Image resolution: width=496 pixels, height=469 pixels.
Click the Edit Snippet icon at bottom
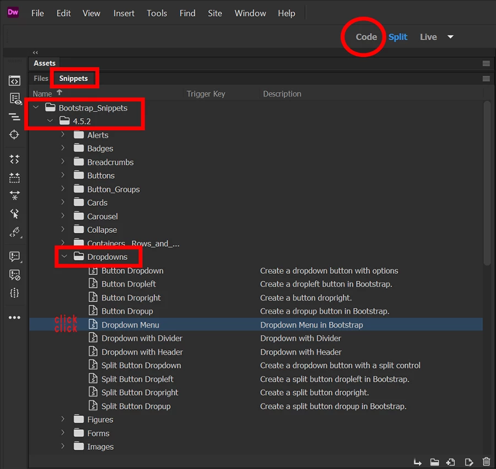(469, 462)
